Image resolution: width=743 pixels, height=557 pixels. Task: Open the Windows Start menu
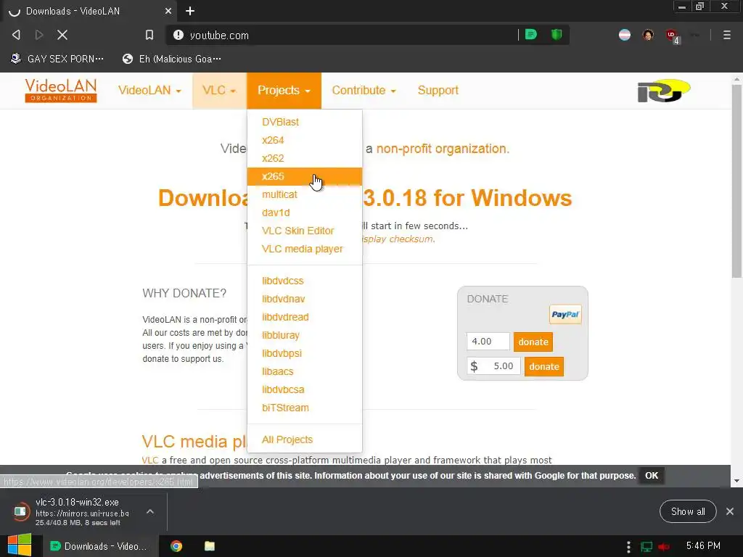tap(20, 545)
